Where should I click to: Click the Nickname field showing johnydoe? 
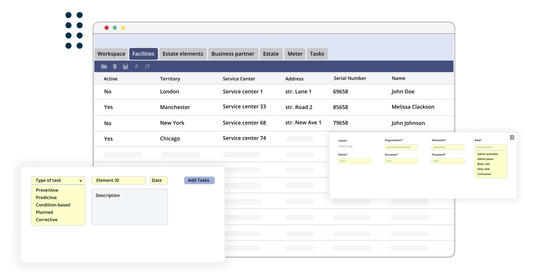pos(448,147)
